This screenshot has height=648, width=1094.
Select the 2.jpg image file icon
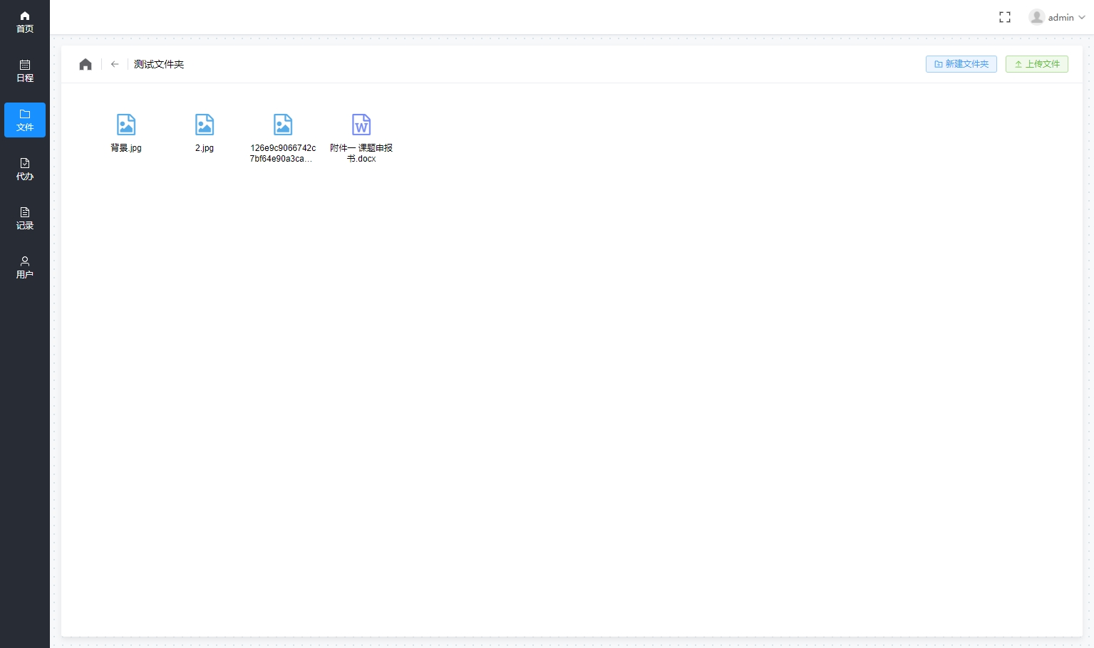pos(205,125)
